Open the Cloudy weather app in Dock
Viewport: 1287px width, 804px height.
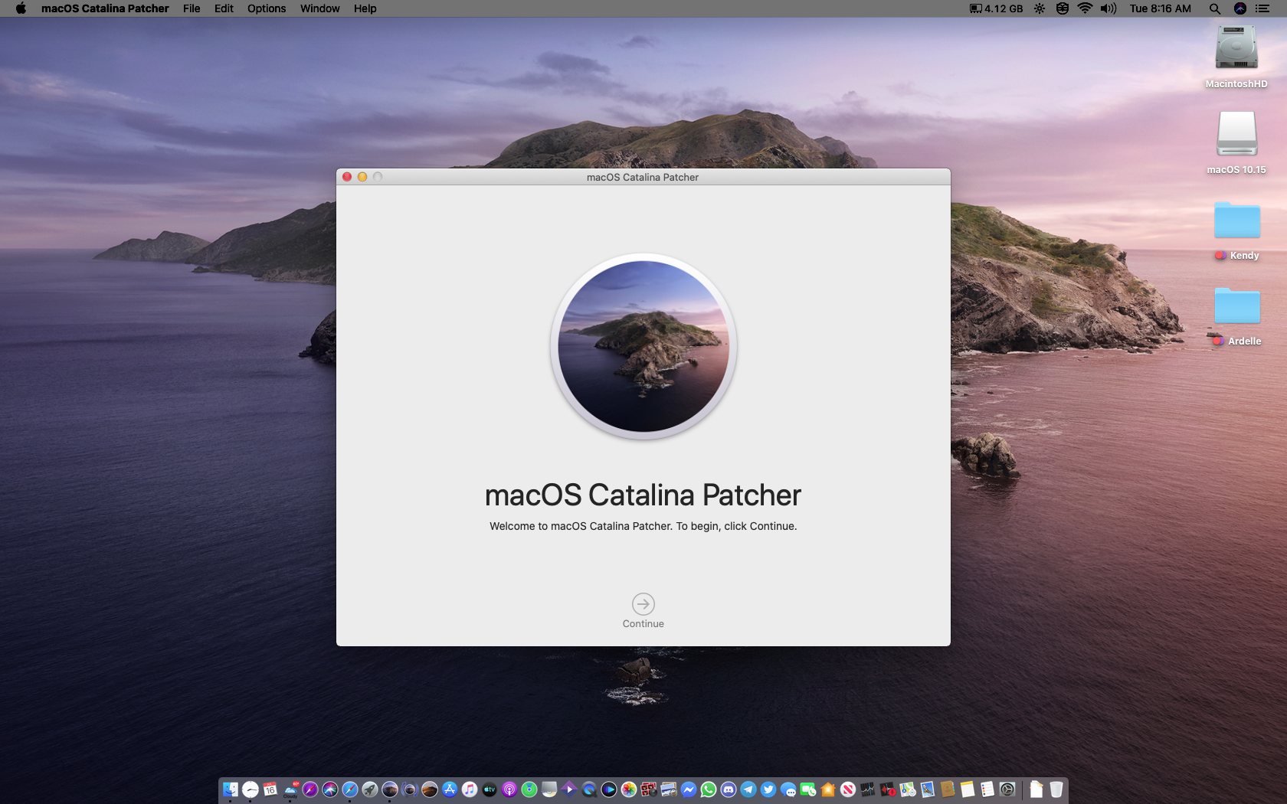point(290,789)
